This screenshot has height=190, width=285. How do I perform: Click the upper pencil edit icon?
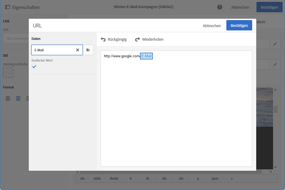click(275, 44)
